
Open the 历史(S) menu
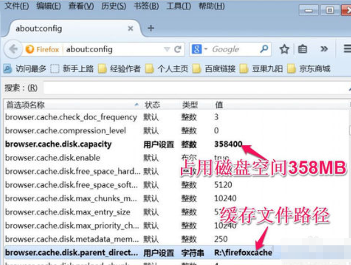tap(114, 6)
